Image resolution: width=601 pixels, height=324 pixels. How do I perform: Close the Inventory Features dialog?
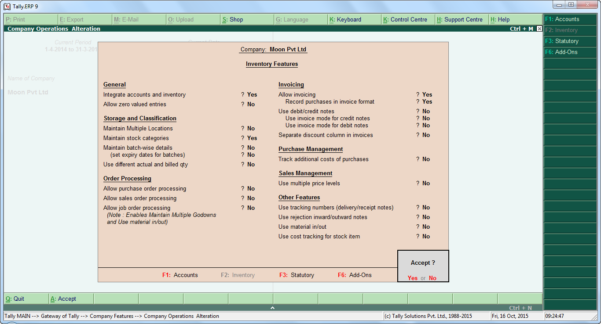pyautogui.click(x=539, y=29)
